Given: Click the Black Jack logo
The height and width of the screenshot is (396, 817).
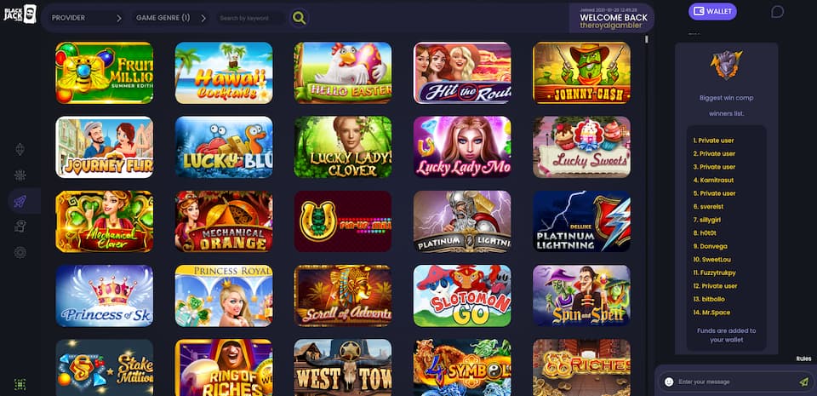Looking at the screenshot, I should [x=20, y=14].
